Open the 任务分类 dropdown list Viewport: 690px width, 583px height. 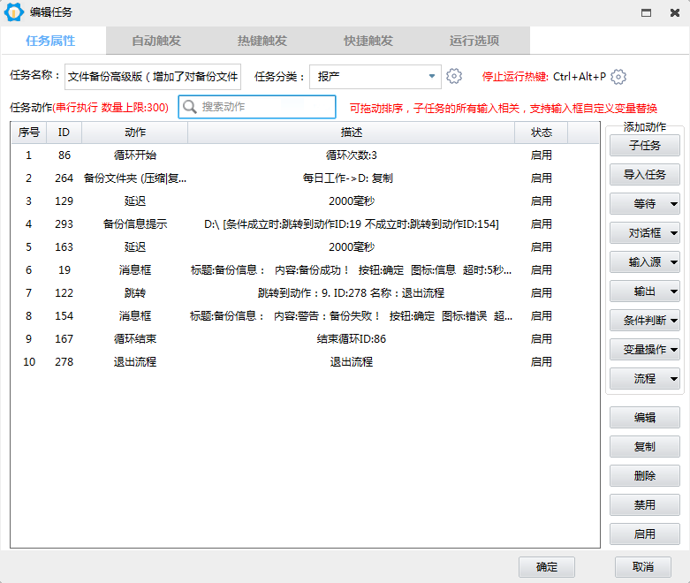click(432, 76)
